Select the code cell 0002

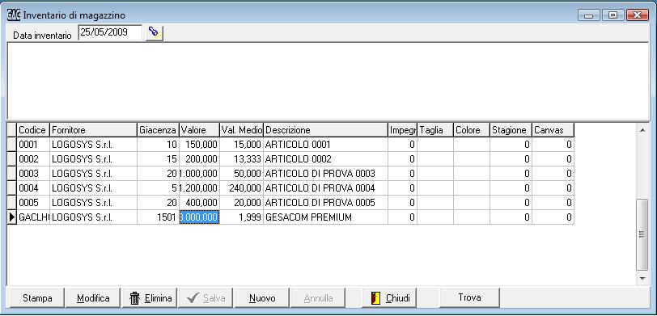point(33,159)
